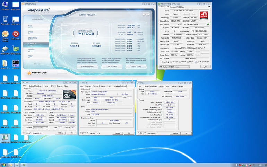Click the GPU-Z Name field ATI Radeon HD 5800

(x=184, y=11)
